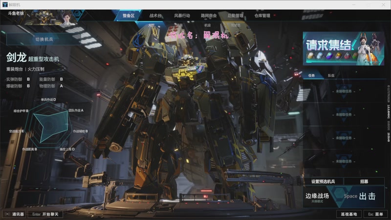Click the 招募 button

tap(364, 181)
